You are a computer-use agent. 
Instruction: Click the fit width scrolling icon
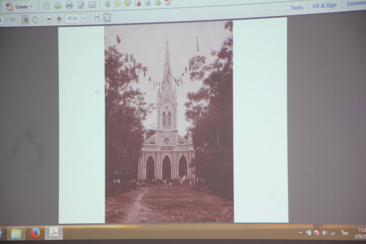[x=97, y=18]
